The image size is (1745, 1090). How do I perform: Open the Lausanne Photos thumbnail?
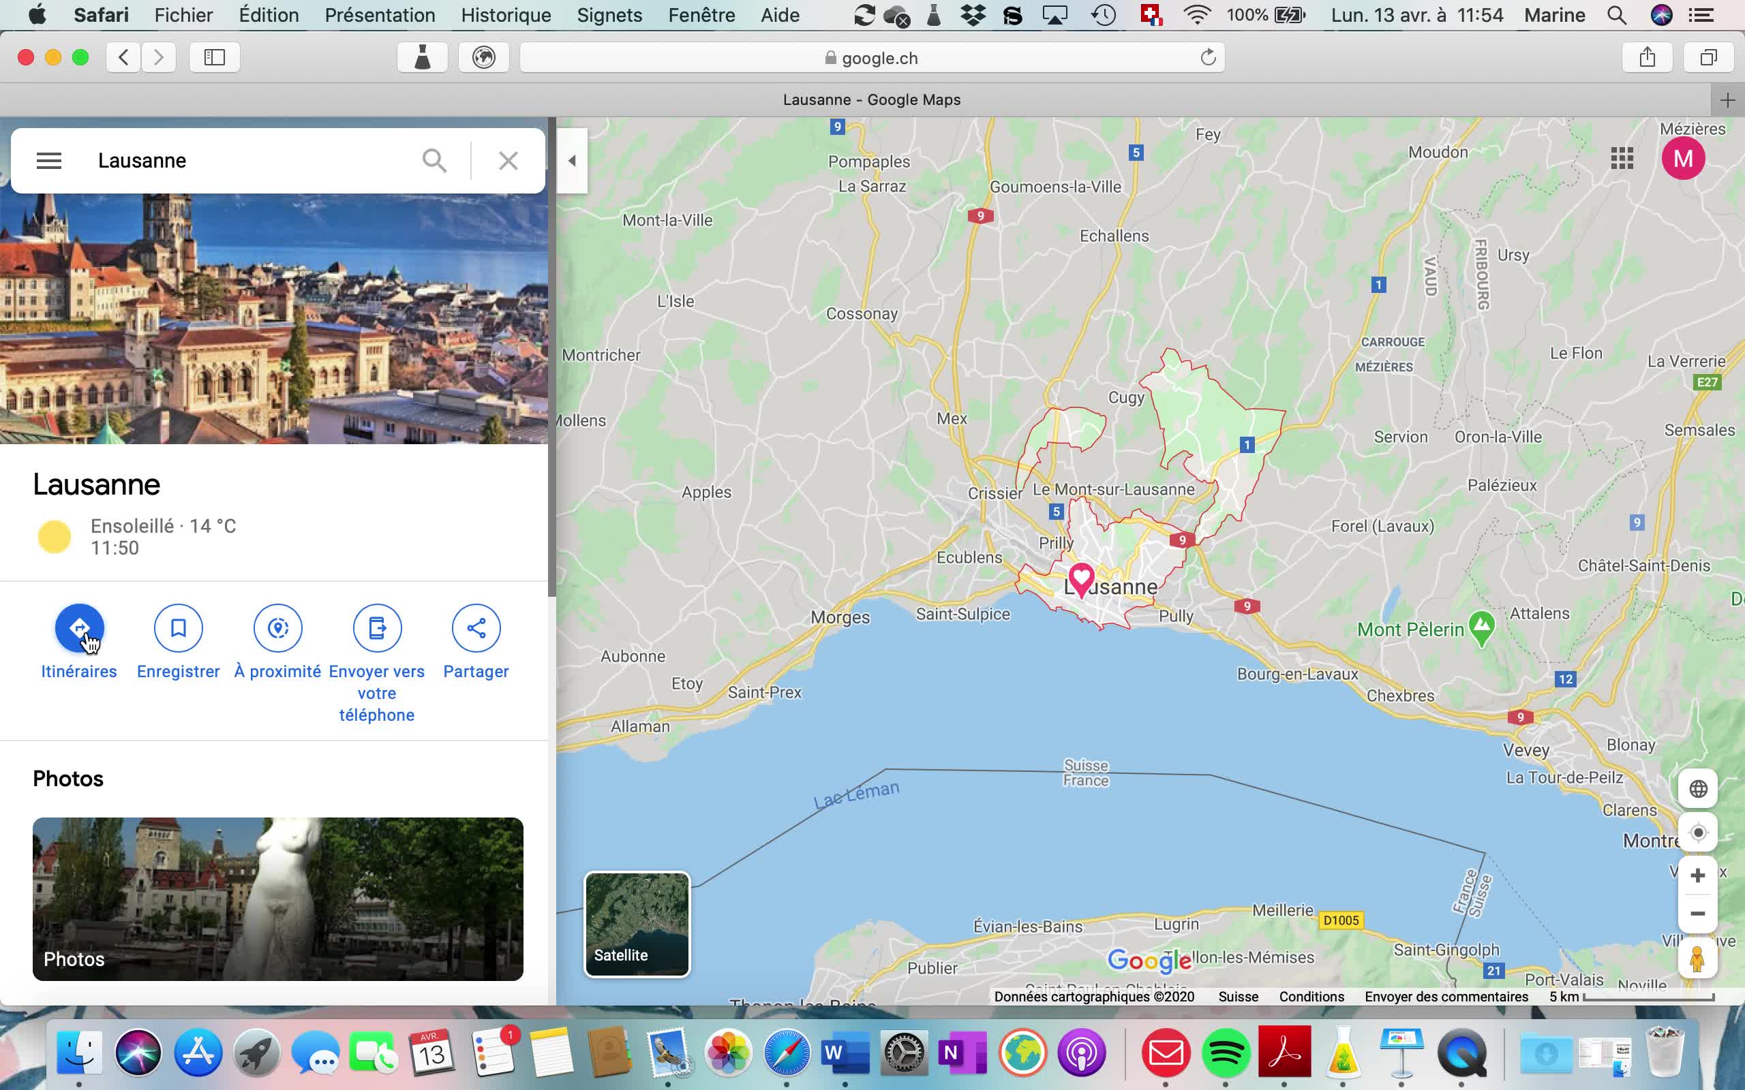(x=277, y=899)
